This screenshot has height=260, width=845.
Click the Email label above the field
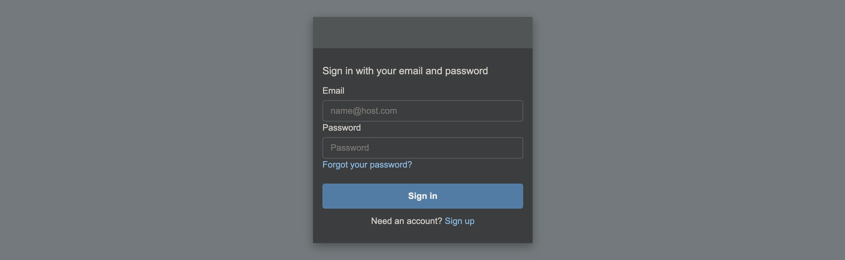pos(333,91)
